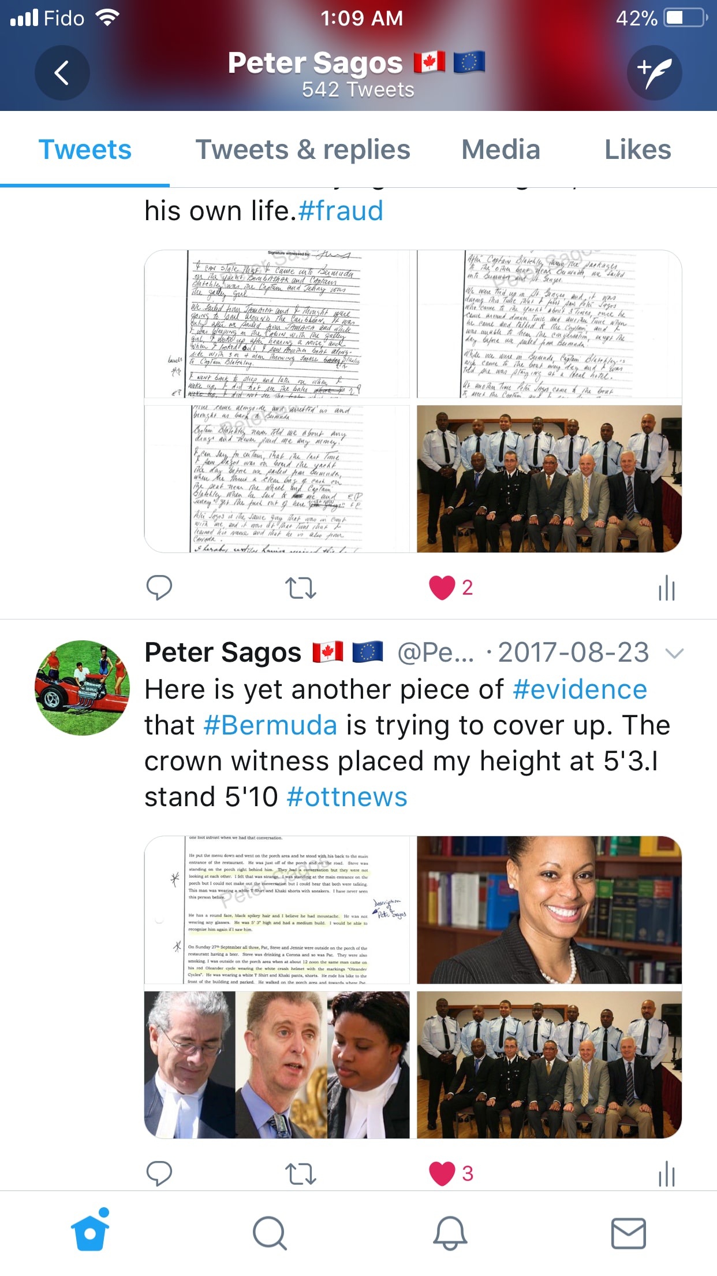The image size is (717, 1276).
Task: Reply to the #evidence tweet
Action: coord(159,1174)
